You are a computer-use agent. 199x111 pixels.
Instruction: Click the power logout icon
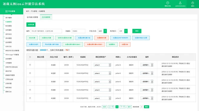pyautogui.click(x=193, y=3)
